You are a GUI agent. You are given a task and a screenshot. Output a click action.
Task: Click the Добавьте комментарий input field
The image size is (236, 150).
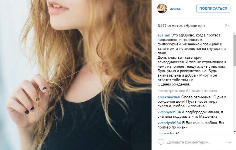click(x=189, y=142)
